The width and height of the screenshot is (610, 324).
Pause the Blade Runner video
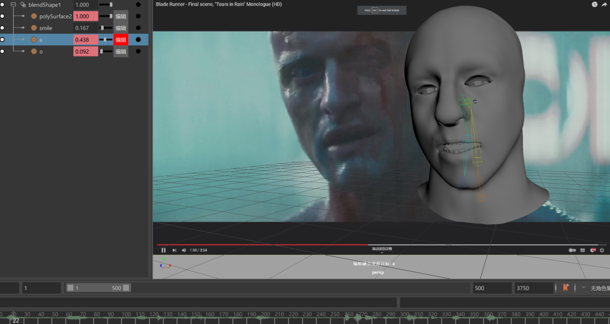coord(163,250)
